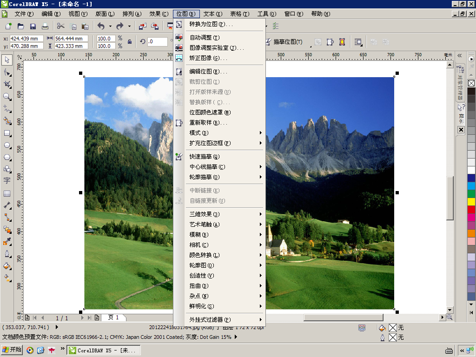This screenshot has width=476, height=357.
Task: Click the x position input field
Action: [26, 39]
